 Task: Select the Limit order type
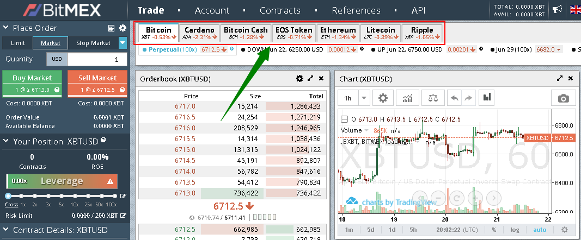pyautogui.click(x=18, y=43)
